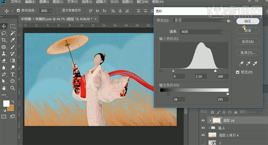Viewport: 268px width, 145px height.
Task: Open the 预设 preset dropdown
Action: [x=198, y=21]
